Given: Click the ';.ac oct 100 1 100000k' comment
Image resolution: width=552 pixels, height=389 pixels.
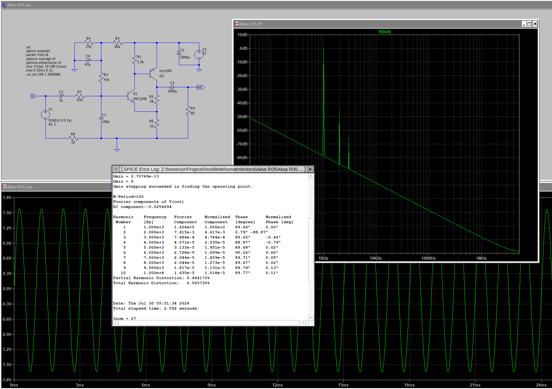Looking at the screenshot, I should [43, 75].
